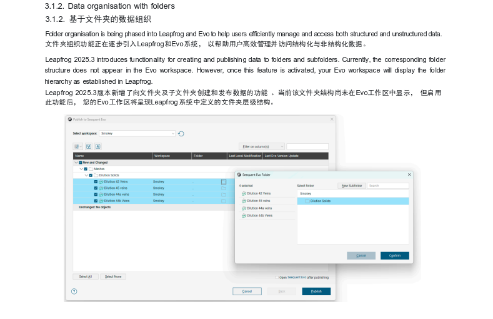Click folder icon in Dilution 44b Veins row

pos(223,201)
